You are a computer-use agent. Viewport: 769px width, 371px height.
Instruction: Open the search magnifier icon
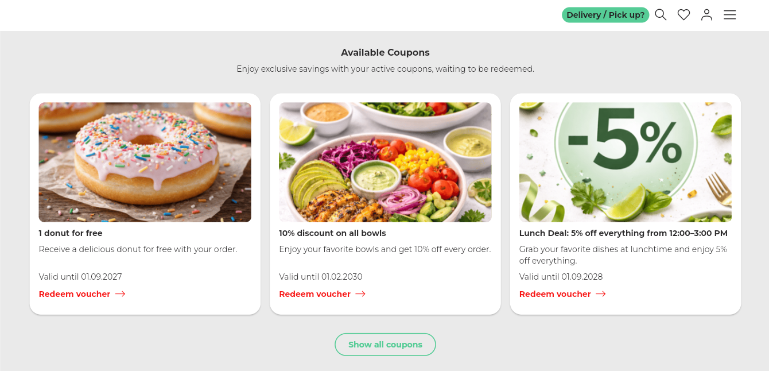(x=661, y=15)
